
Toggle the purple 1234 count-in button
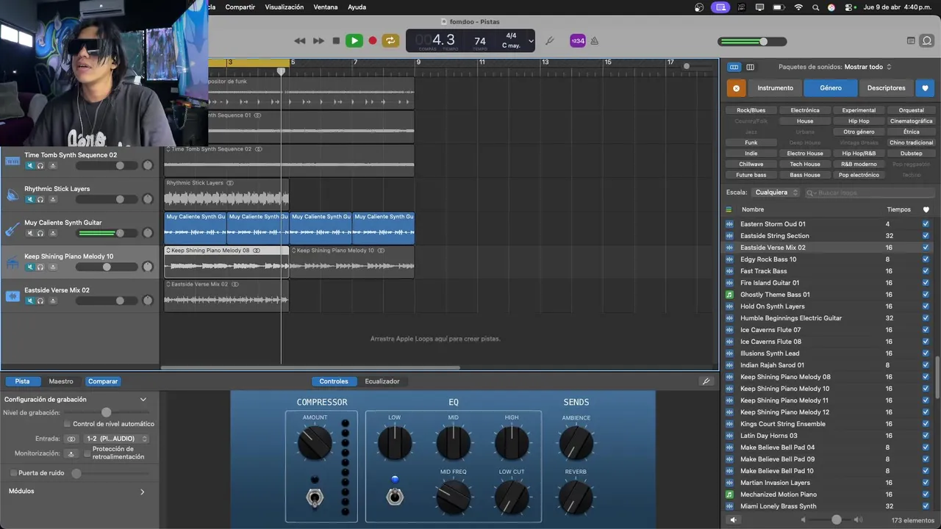577,41
